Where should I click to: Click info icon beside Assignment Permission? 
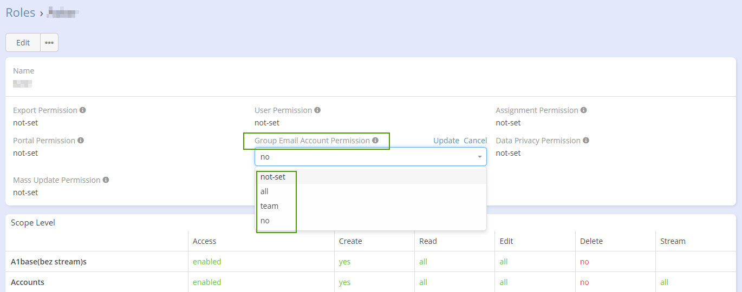pos(583,110)
